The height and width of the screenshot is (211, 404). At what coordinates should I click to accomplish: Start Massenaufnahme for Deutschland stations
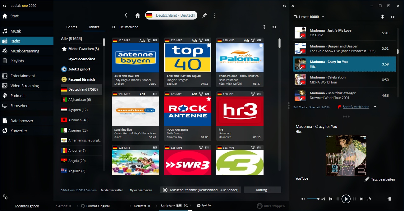[200, 190]
